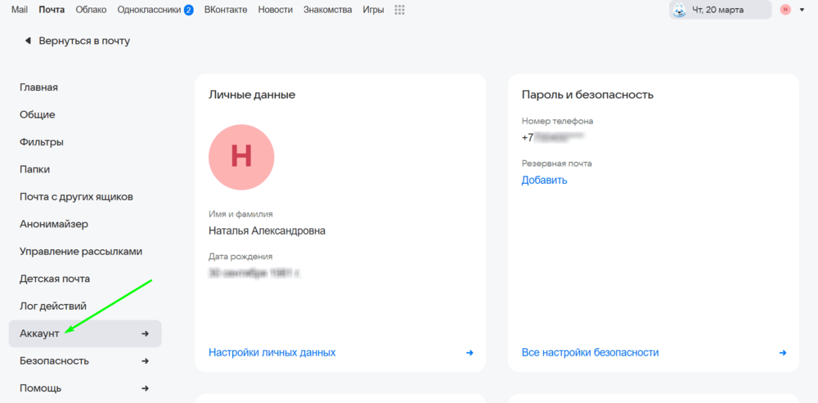This screenshot has height=403, width=818.
Task: Click the weather mascot icon near the date
Action: (679, 10)
